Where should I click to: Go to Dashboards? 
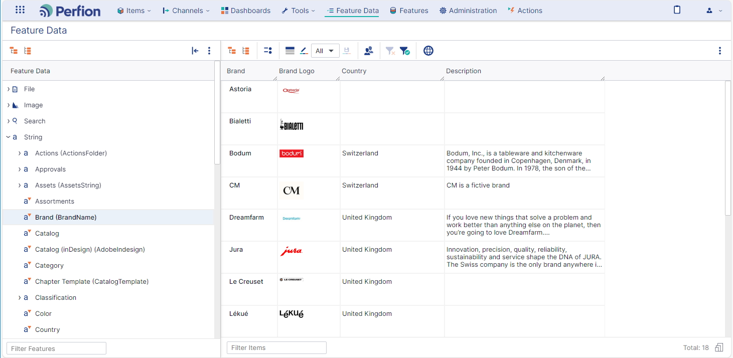(246, 11)
